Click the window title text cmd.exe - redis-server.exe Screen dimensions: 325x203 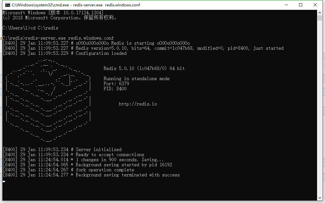tap(76, 5)
